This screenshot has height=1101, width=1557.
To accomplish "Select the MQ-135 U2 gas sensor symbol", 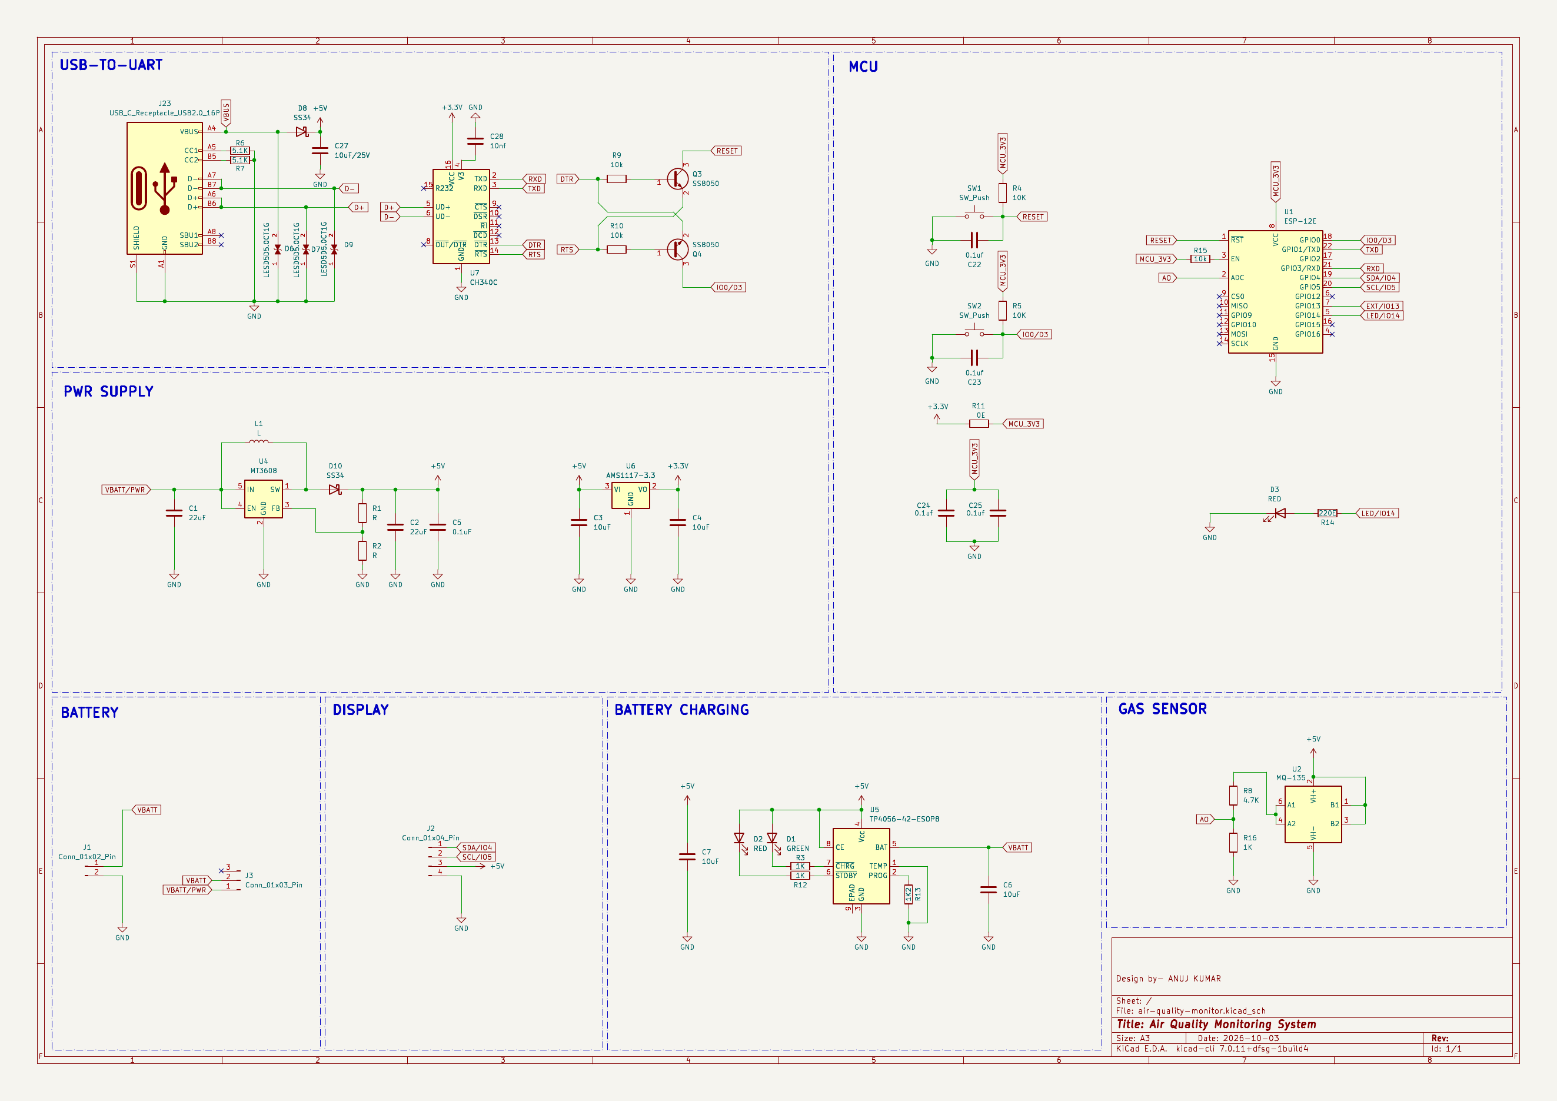I will pyautogui.click(x=1313, y=814).
